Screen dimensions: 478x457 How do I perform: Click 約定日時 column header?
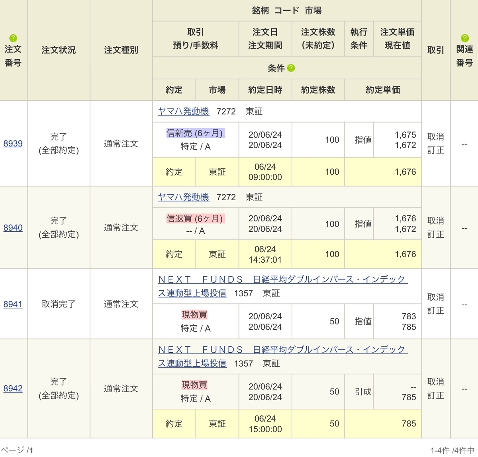(x=265, y=90)
